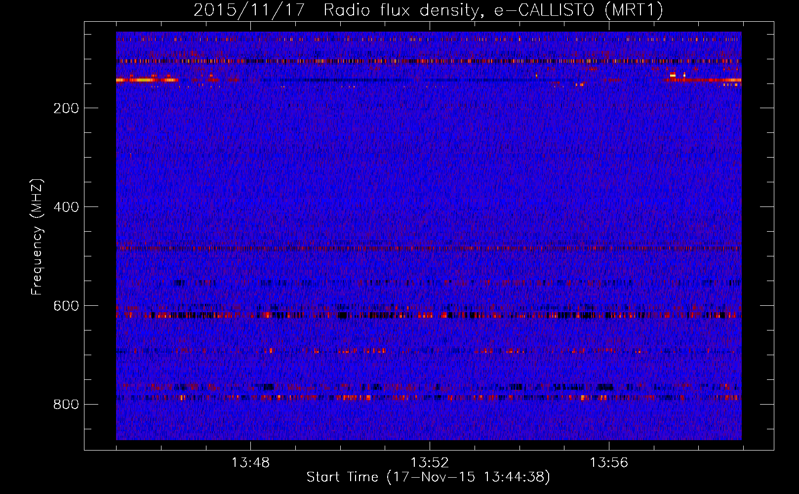Select the 200 frequency tick label
Screen dimensions: 799x494
(66, 108)
